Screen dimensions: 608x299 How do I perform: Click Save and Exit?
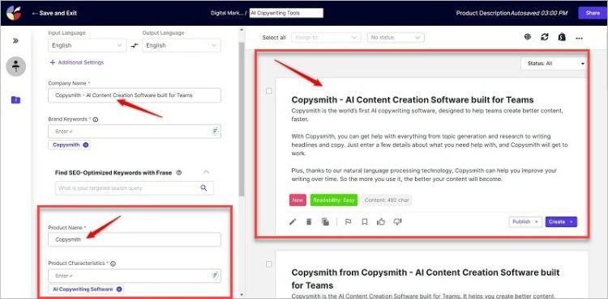coord(54,13)
